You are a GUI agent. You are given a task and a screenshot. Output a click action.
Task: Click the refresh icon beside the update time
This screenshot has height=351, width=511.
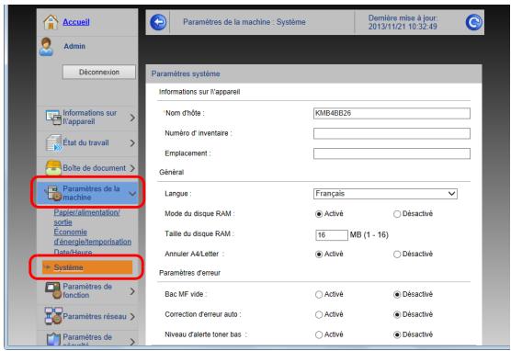tap(473, 22)
